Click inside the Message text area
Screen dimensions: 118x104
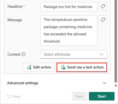tap(69, 30)
